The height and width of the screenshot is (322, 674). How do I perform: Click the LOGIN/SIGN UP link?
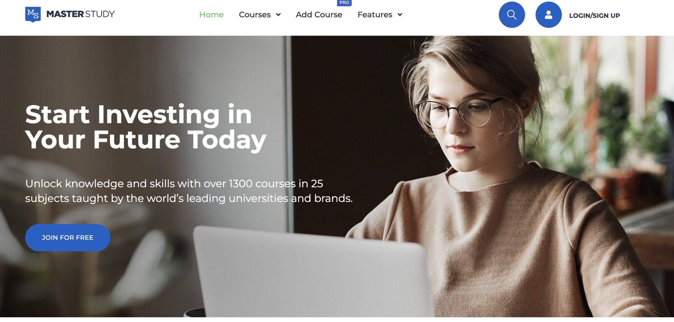594,16
